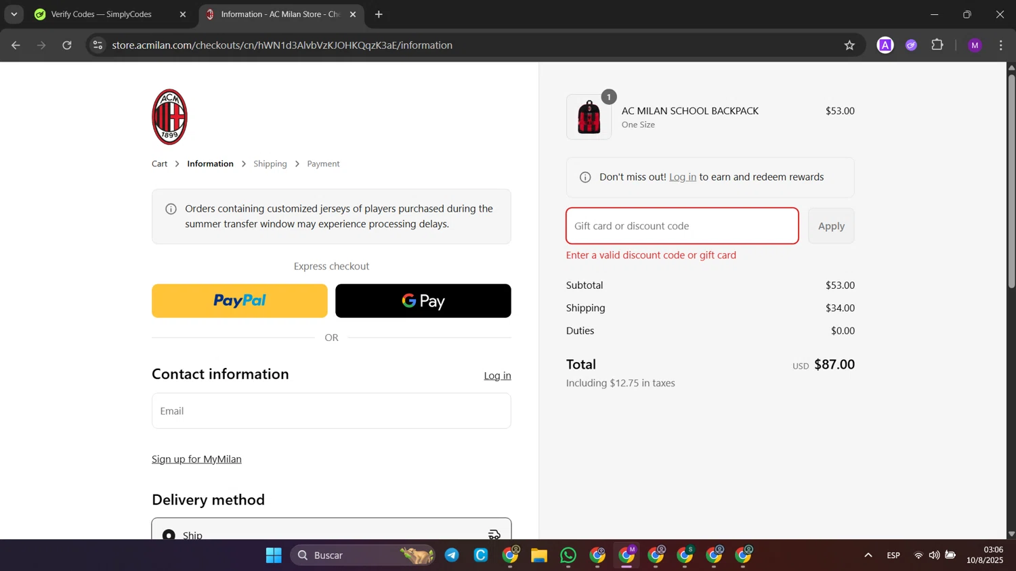Screen dimensions: 1016x571
Task: Open the Extensions puzzle icon
Action: 937,45
